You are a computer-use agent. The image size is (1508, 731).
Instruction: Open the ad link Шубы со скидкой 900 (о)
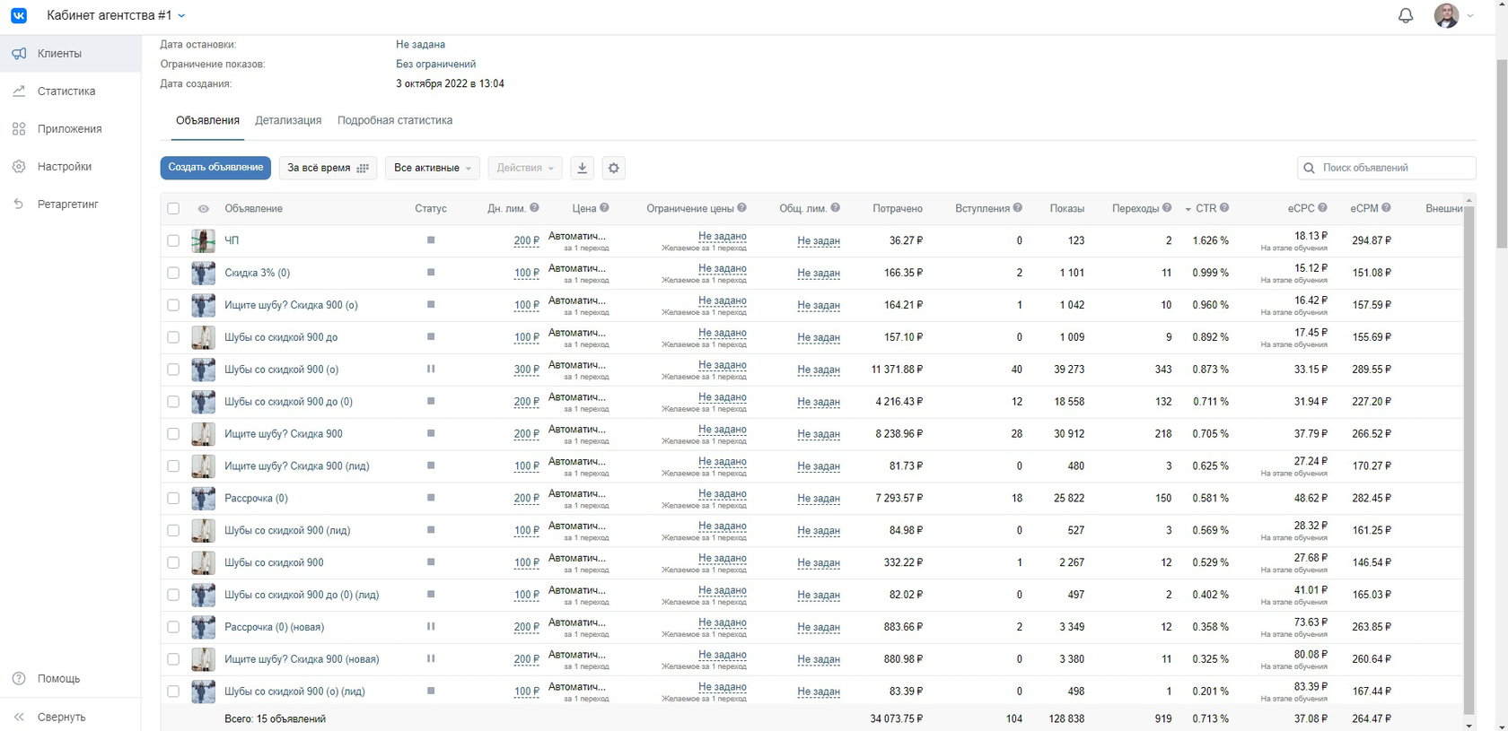tap(282, 370)
